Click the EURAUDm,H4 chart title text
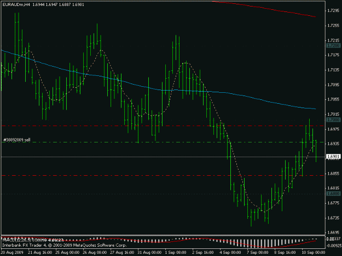Viewport: 342px width, 256px height. pos(16,4)
